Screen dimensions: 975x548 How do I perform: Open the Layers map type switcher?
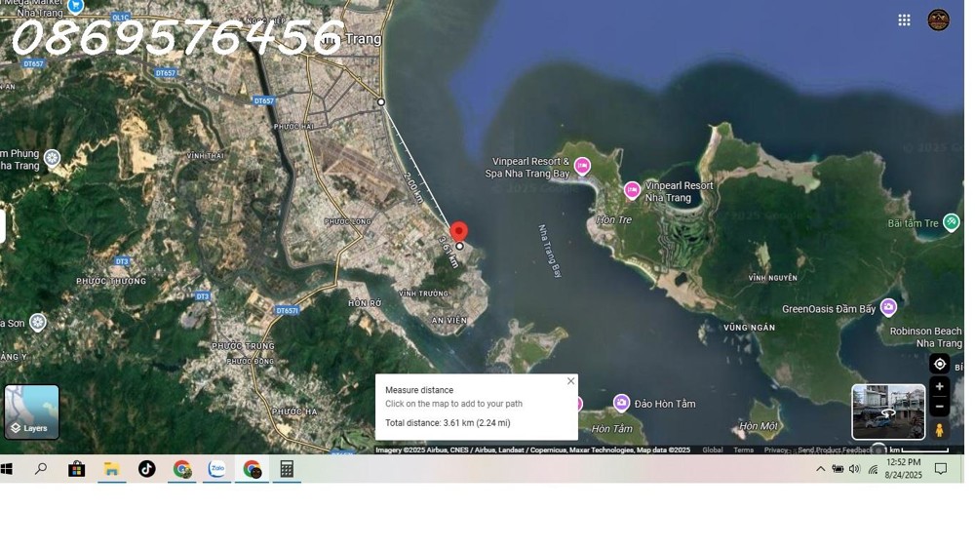click(x=32, y=411)
